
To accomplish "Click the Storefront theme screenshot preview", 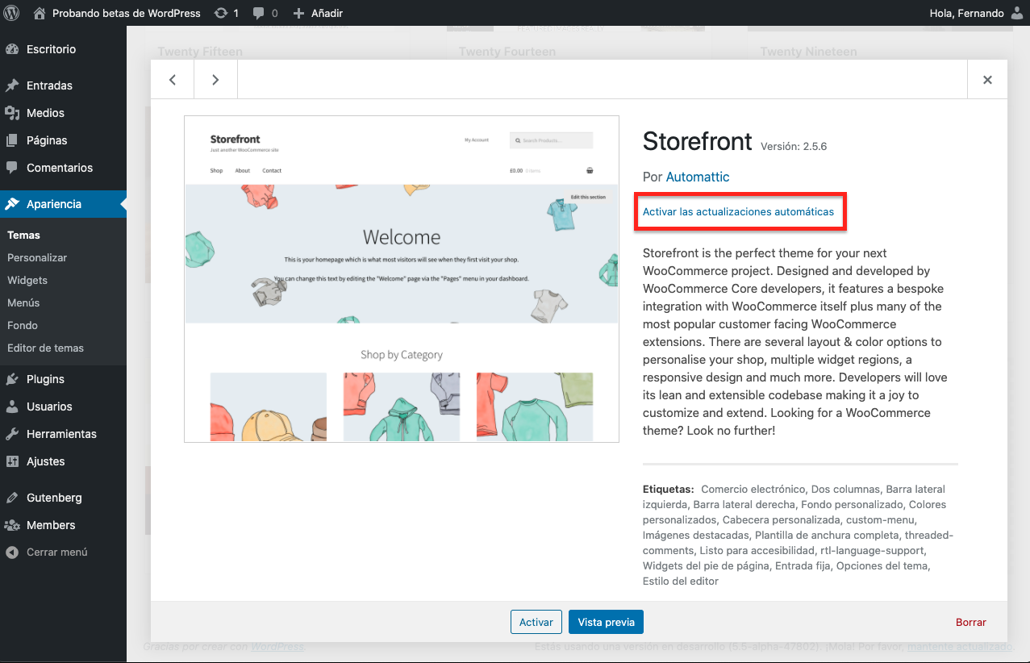I will (402, 279).
